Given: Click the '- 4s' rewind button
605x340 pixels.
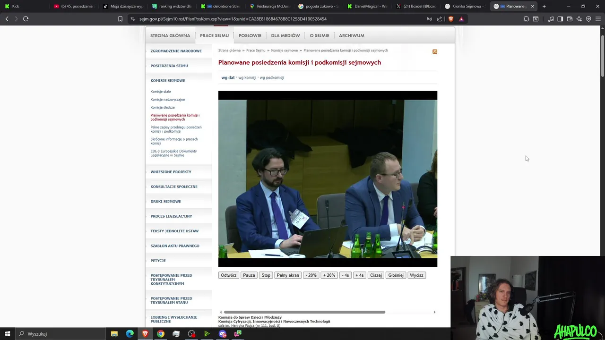Looking at the screenshot, I should coord(346,275).
